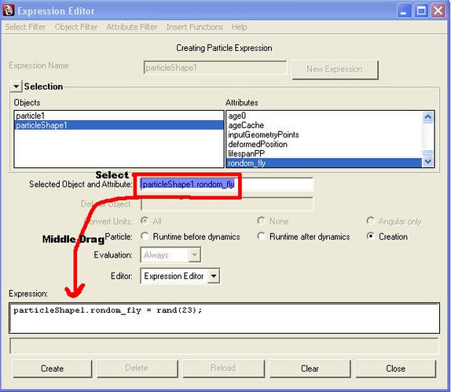The width and height of the screenshot is (451, 392).
Task: Open the Select Filter menu
Action: click(x=25, y=27)
